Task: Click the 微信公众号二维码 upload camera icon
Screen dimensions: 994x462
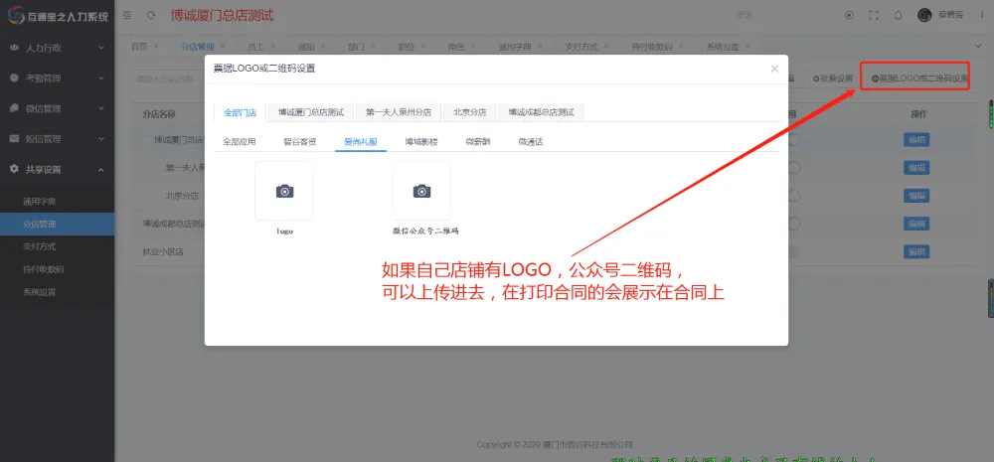Action: coord(421,191)
